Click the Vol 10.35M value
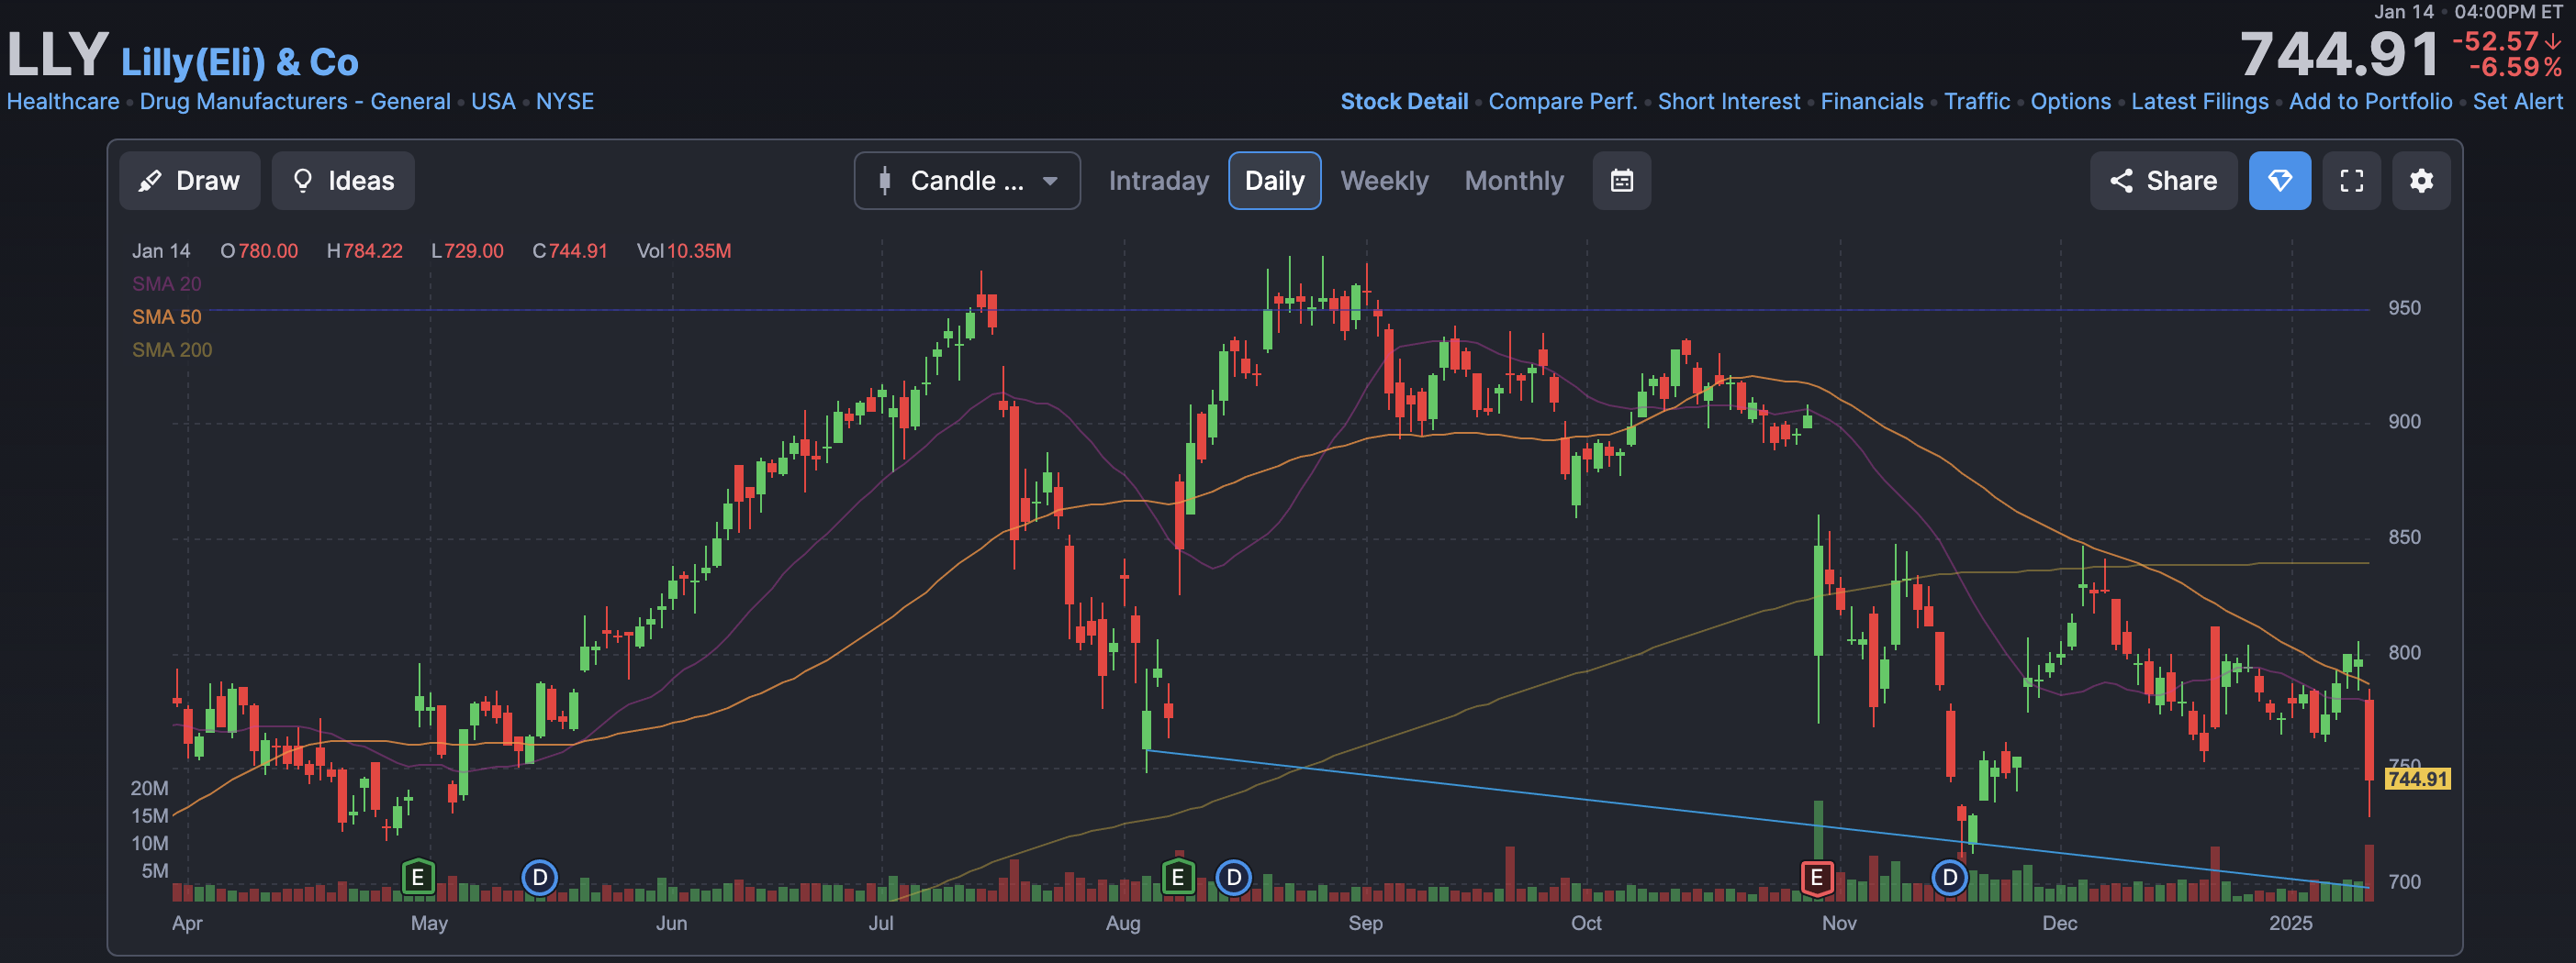Screen dimensions: 2576x963 click(698, 250)
